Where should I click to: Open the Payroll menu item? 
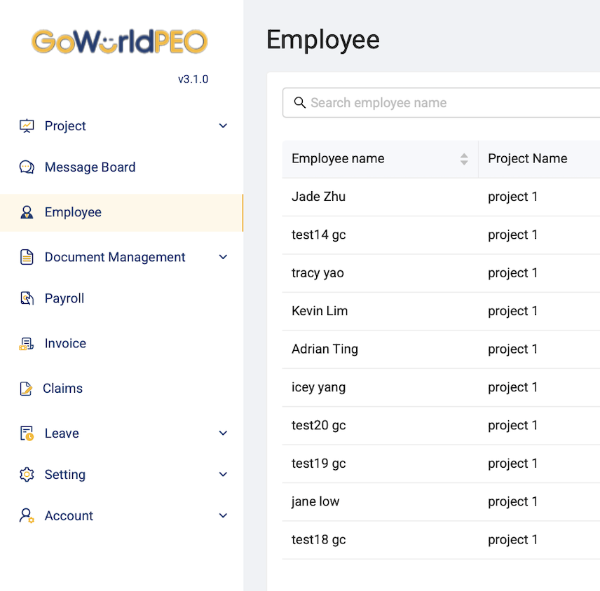(64, 298)
